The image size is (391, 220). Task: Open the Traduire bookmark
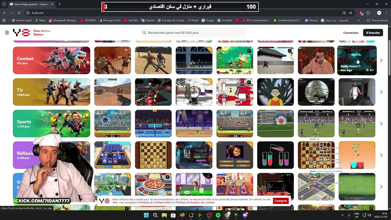coord(148,20)
